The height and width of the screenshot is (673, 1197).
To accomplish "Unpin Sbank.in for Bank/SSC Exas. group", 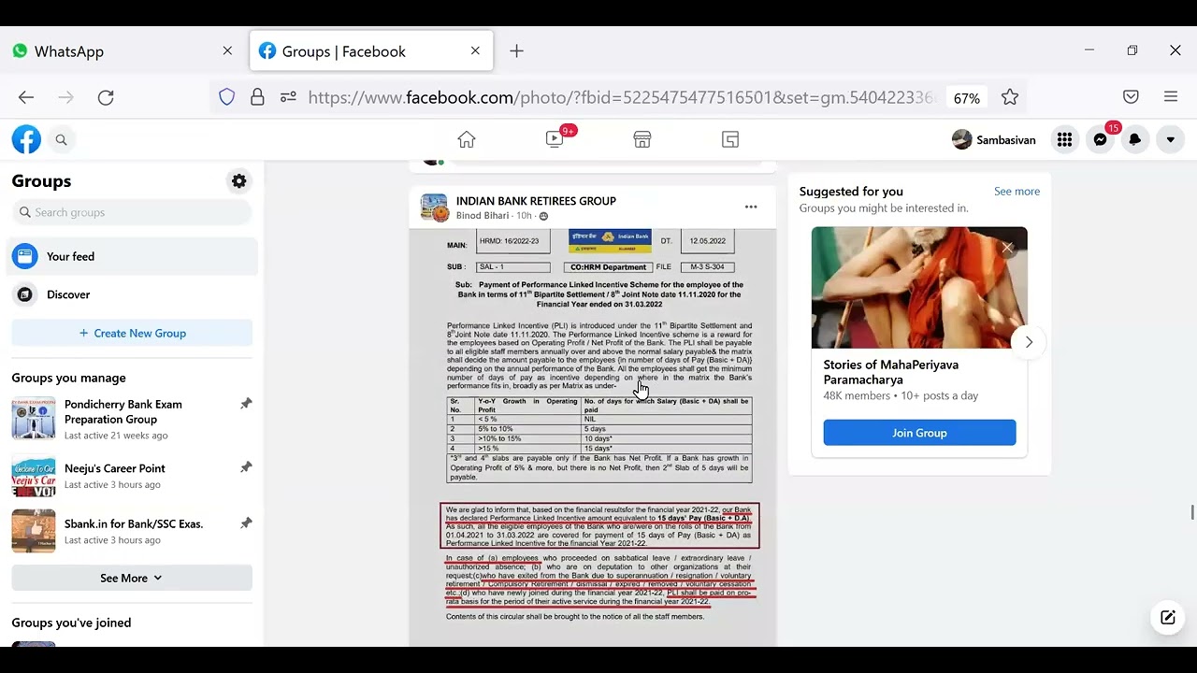I will pyautogui.click(x=246, y=523).
